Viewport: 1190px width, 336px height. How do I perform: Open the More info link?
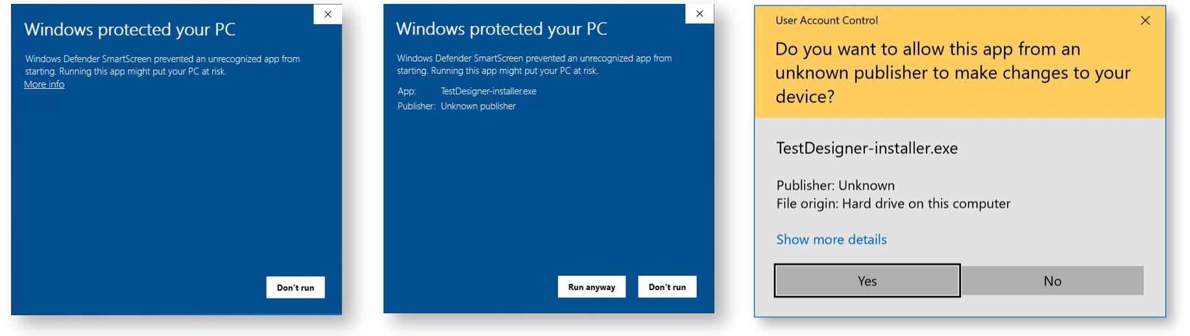(44, 84)
